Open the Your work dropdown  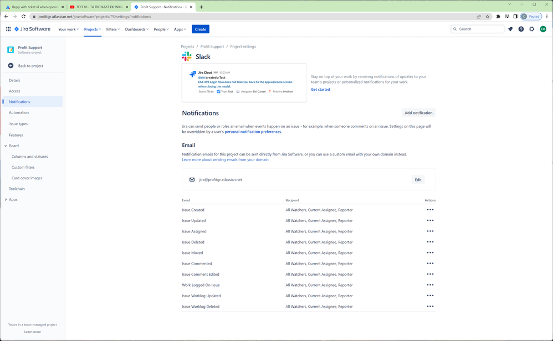point(68,29)
